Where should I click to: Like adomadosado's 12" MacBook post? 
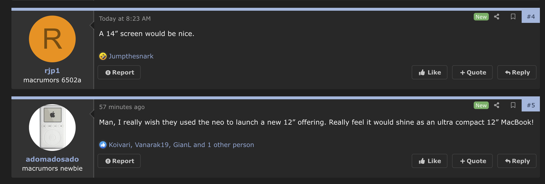[x=429, y=161]
